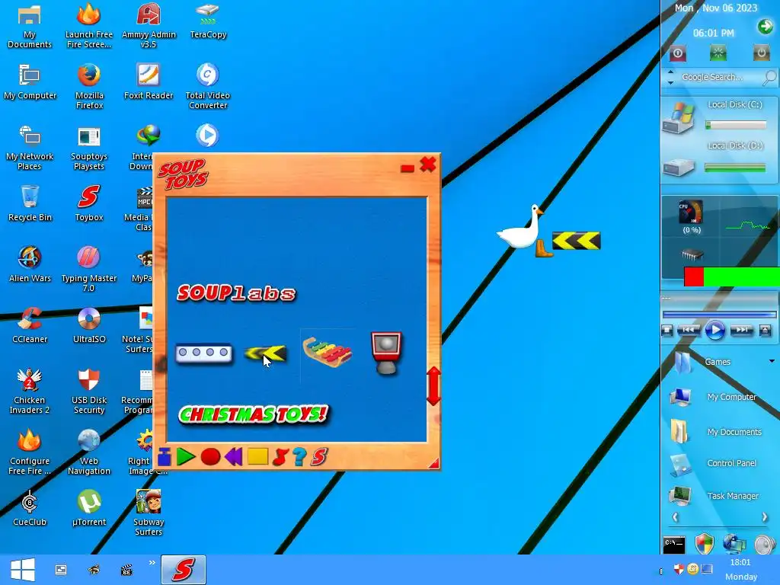Open Toybox desktop icon
The image size is (780, 585).
89,203
